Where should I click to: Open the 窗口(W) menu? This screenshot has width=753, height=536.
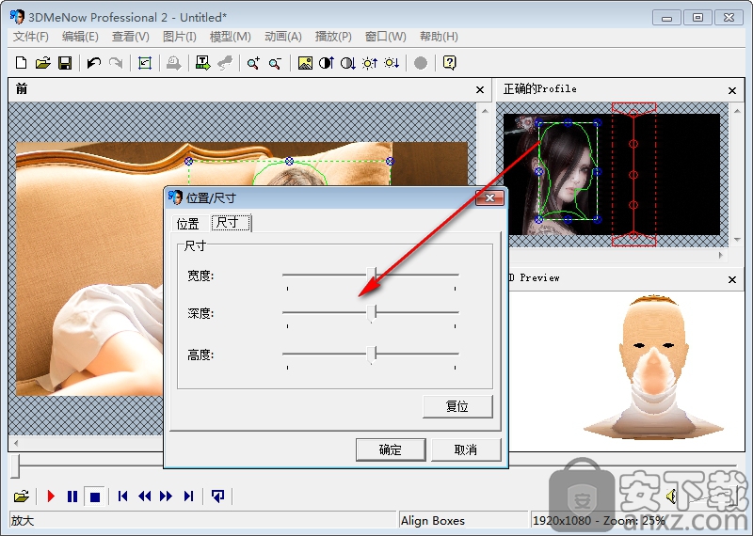[385, 37]
